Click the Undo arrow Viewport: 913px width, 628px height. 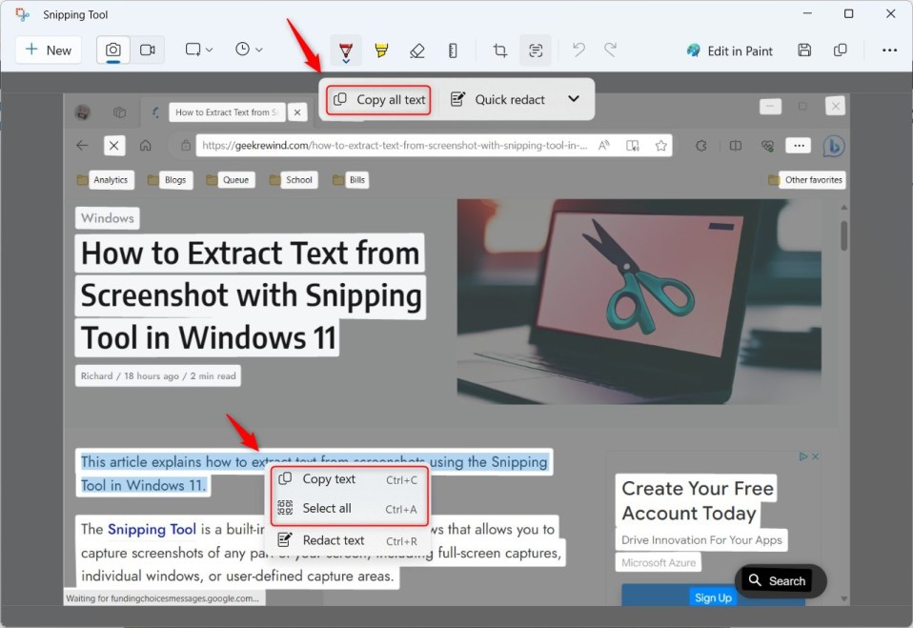(578, 51)
